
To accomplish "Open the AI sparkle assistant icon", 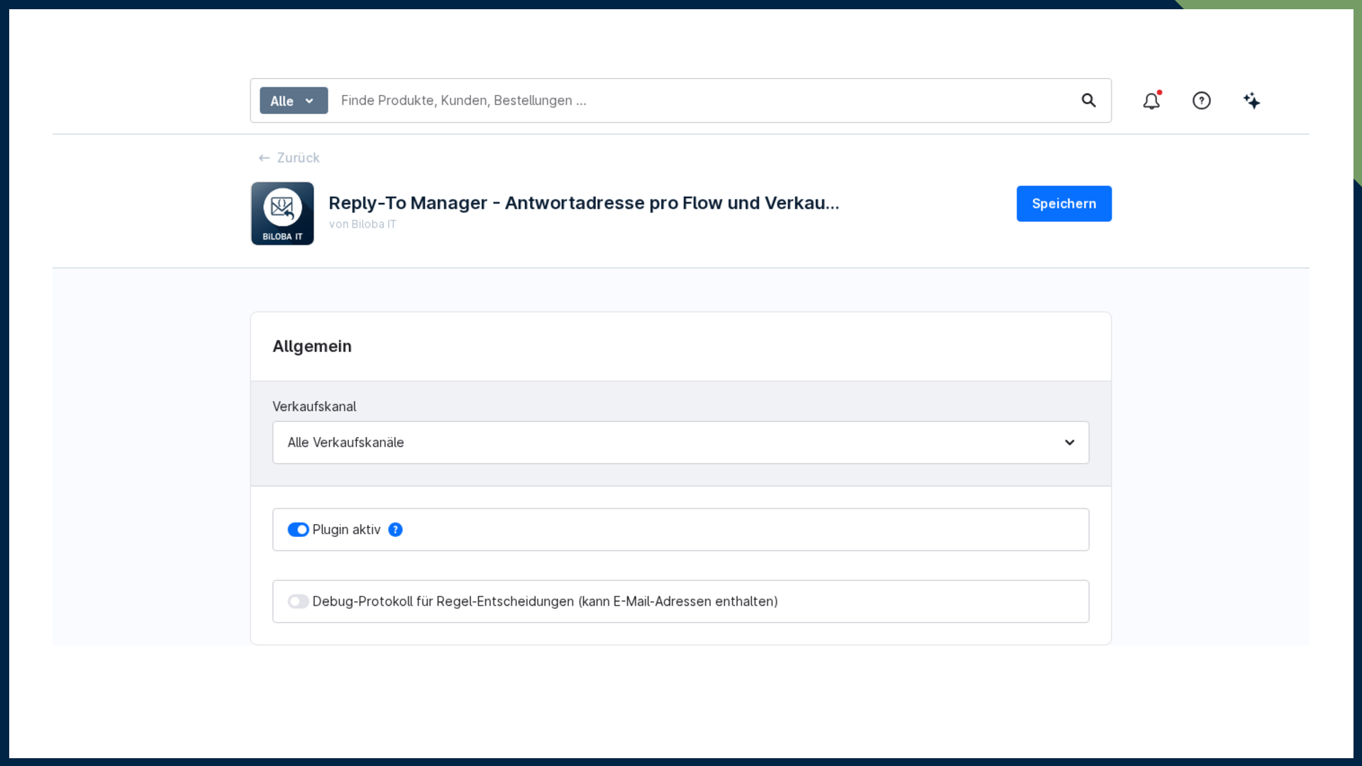I will pyautogui.click(x=1251, y=101).
